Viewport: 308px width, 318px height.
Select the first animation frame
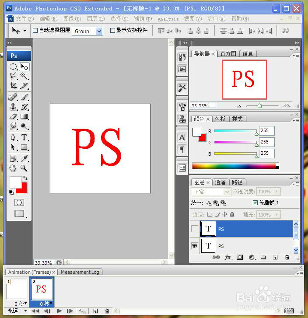coord(17,290)
